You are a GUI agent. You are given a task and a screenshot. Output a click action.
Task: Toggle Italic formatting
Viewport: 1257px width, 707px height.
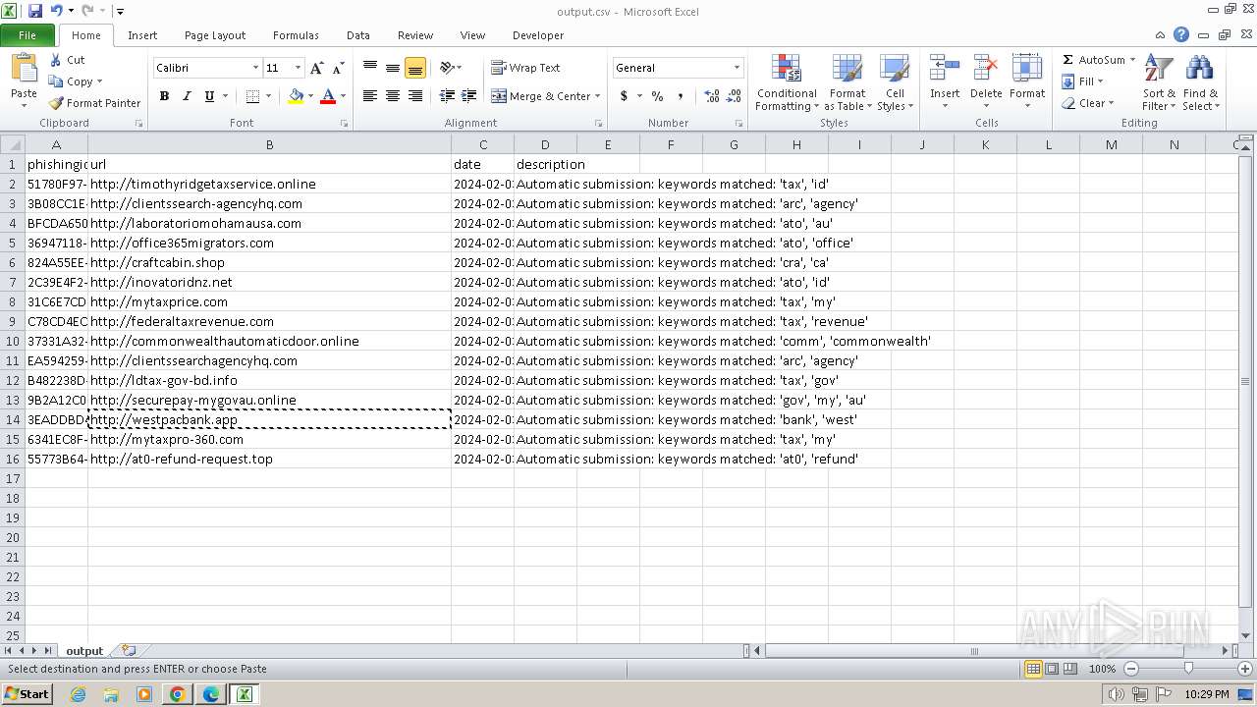(187, 96)
